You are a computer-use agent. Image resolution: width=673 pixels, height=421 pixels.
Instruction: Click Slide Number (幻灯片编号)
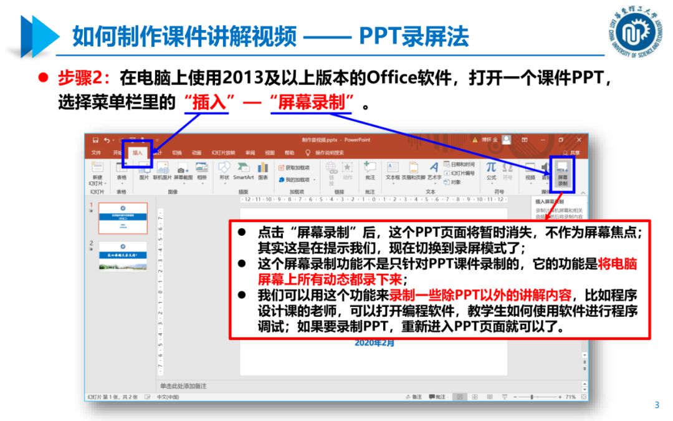click(x=459, y=173)
